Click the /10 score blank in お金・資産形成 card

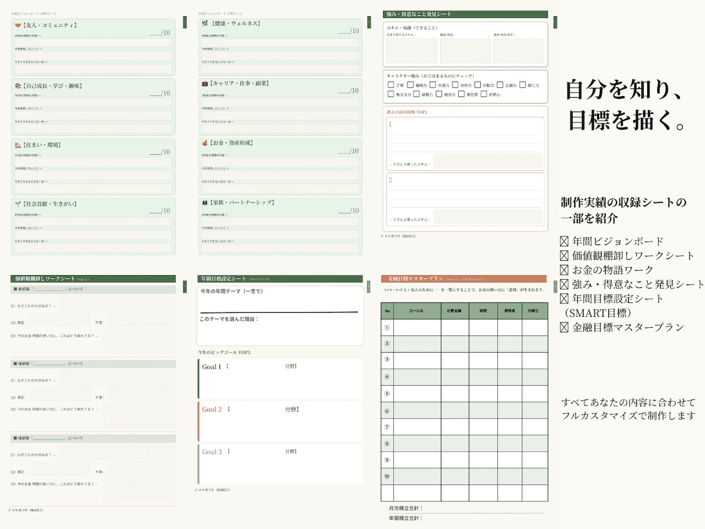click(x=348, y=151)
